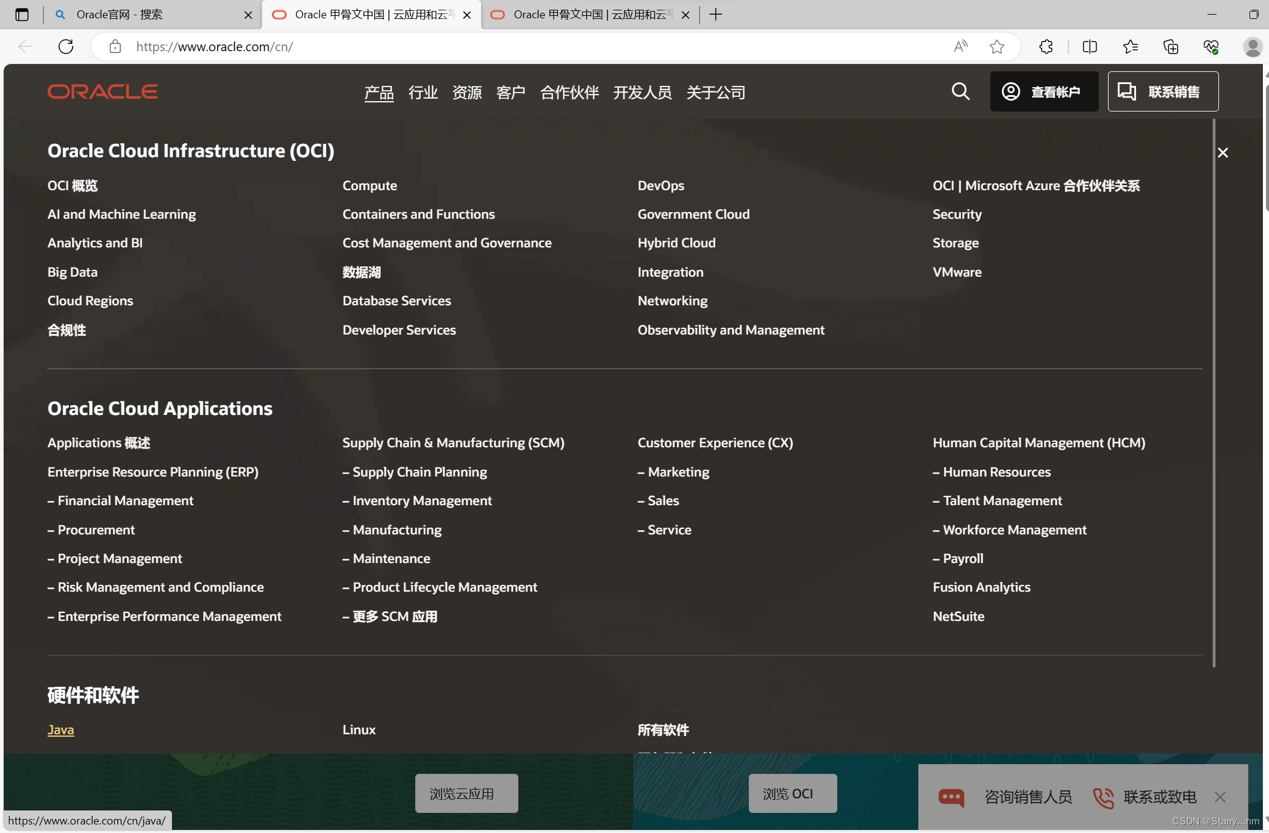
Task: Add page to favorites star icon
Action: tap(997, 47)
